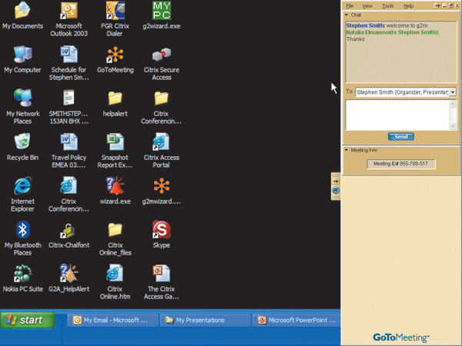Open the File menu in GoToMeeting panel

[x=350, y=5]
